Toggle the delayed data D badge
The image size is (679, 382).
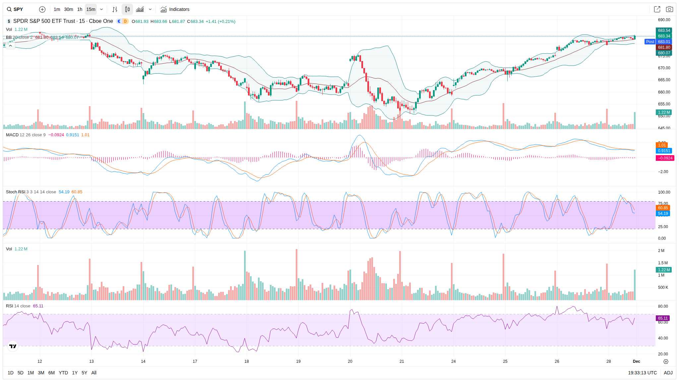coord(125,21)
